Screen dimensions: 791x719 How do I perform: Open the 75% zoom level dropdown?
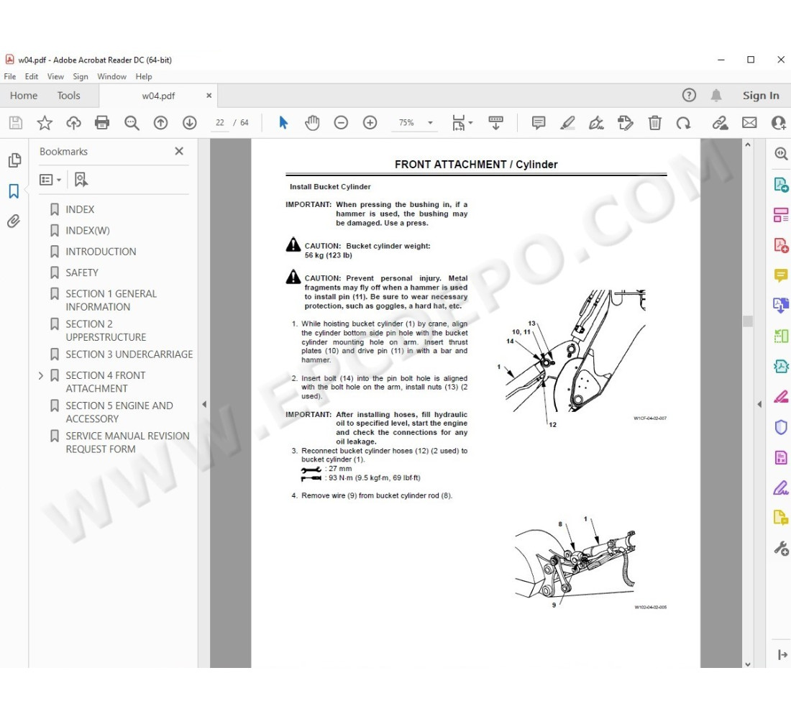(430, 123)
